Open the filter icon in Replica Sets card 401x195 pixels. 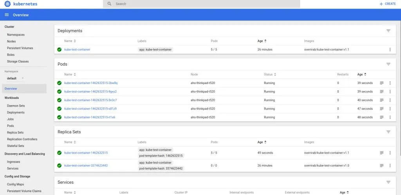pyautogui.click(x=388, y=132)
